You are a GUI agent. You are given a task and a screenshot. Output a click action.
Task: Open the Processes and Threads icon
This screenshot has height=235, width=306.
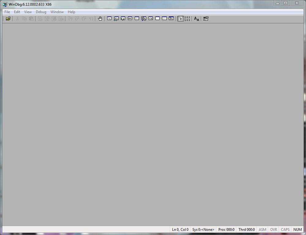(164, 19)
